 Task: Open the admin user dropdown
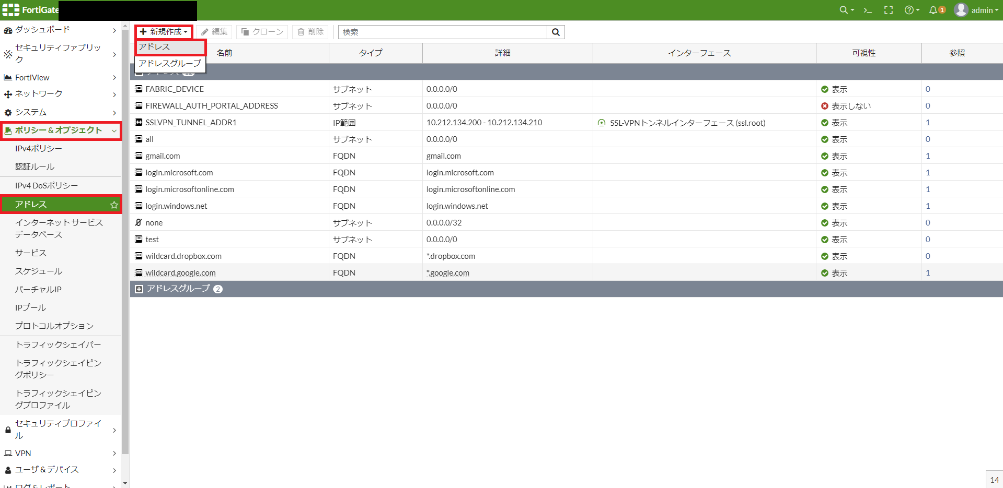tap(976, 10)
